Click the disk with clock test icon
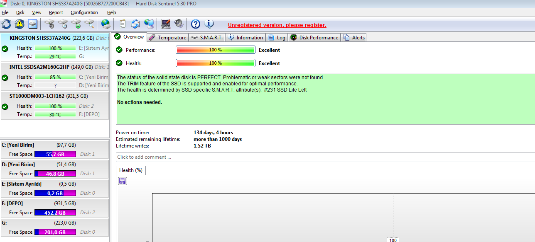 pyautogui.click(x=63, y=24)
